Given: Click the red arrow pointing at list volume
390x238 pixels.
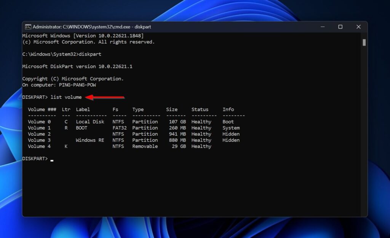Looking at the screenshot, I should [x=105, y=98].
